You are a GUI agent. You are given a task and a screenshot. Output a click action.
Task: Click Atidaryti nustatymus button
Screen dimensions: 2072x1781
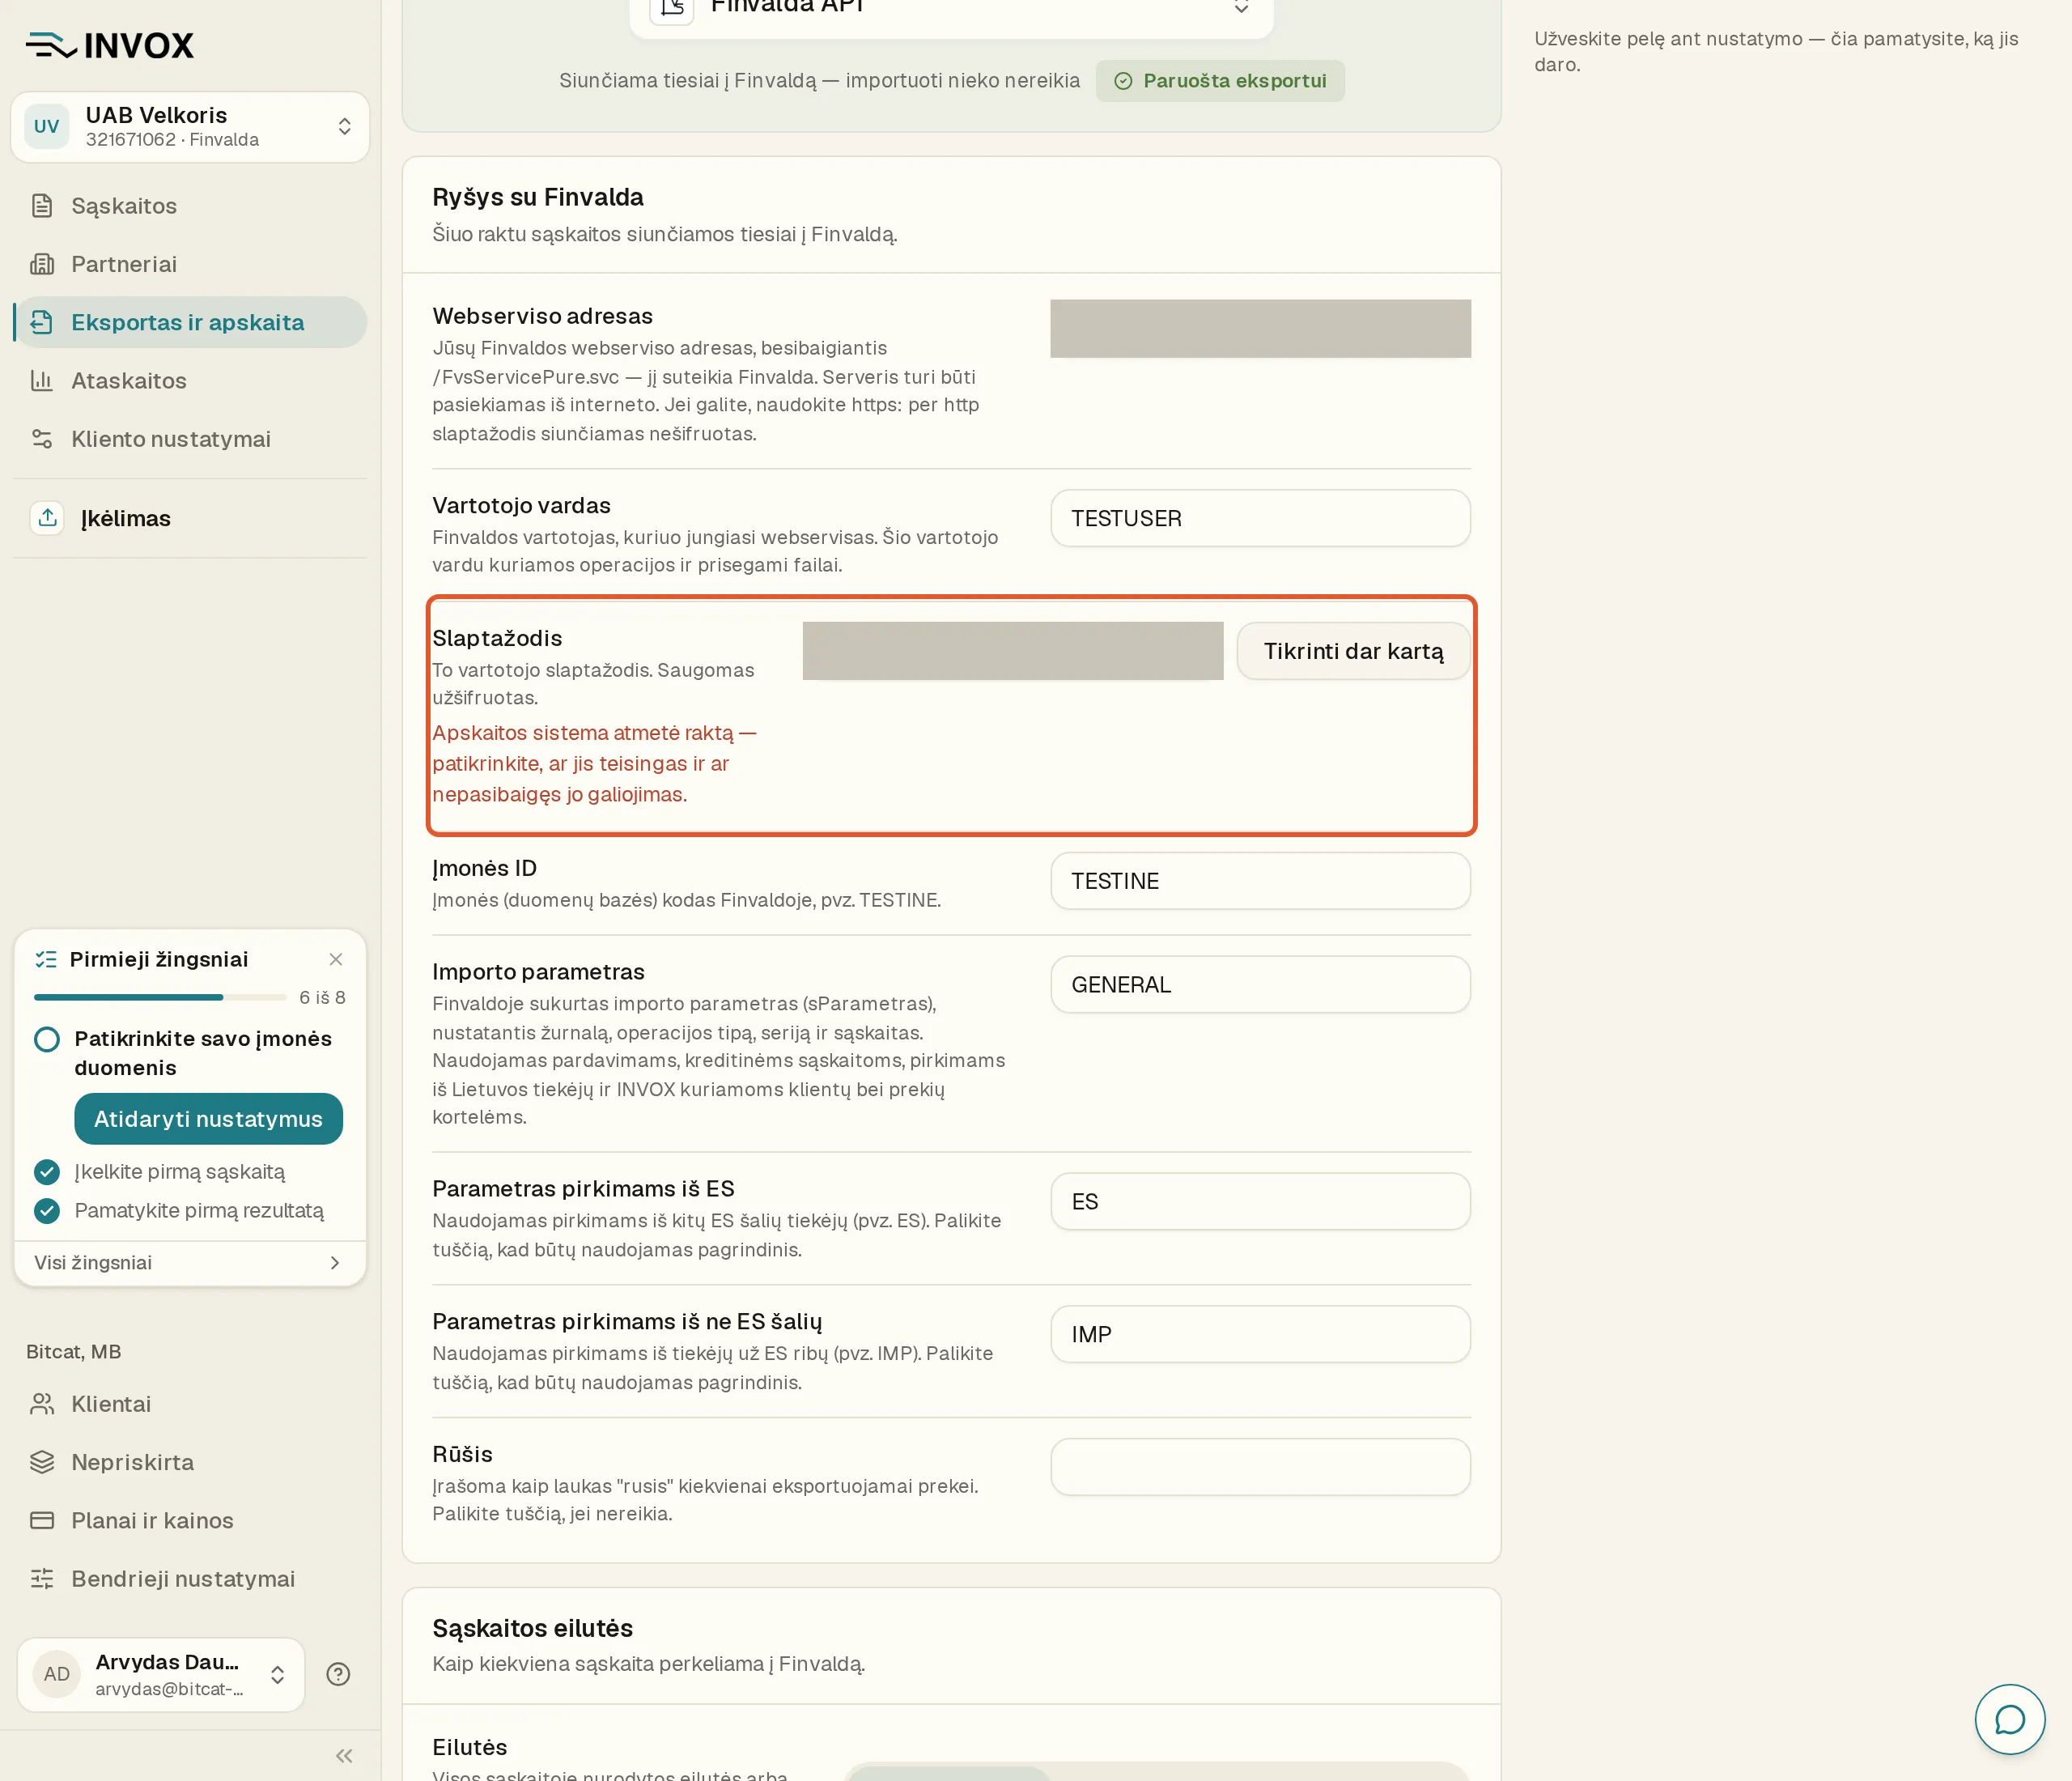(x=208, y=1119)
